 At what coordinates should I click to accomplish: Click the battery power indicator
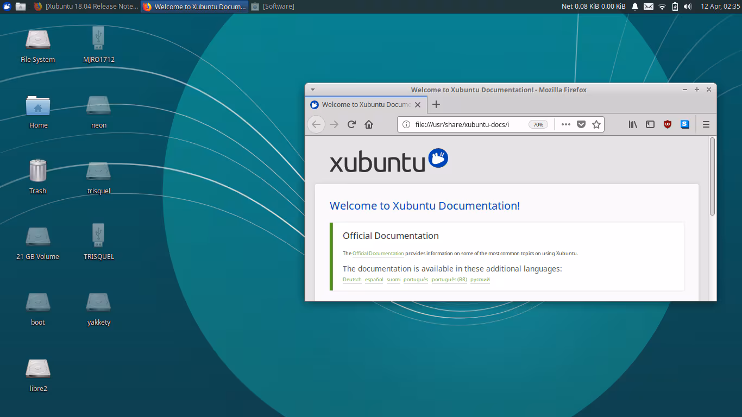click(x=675, y=7)
